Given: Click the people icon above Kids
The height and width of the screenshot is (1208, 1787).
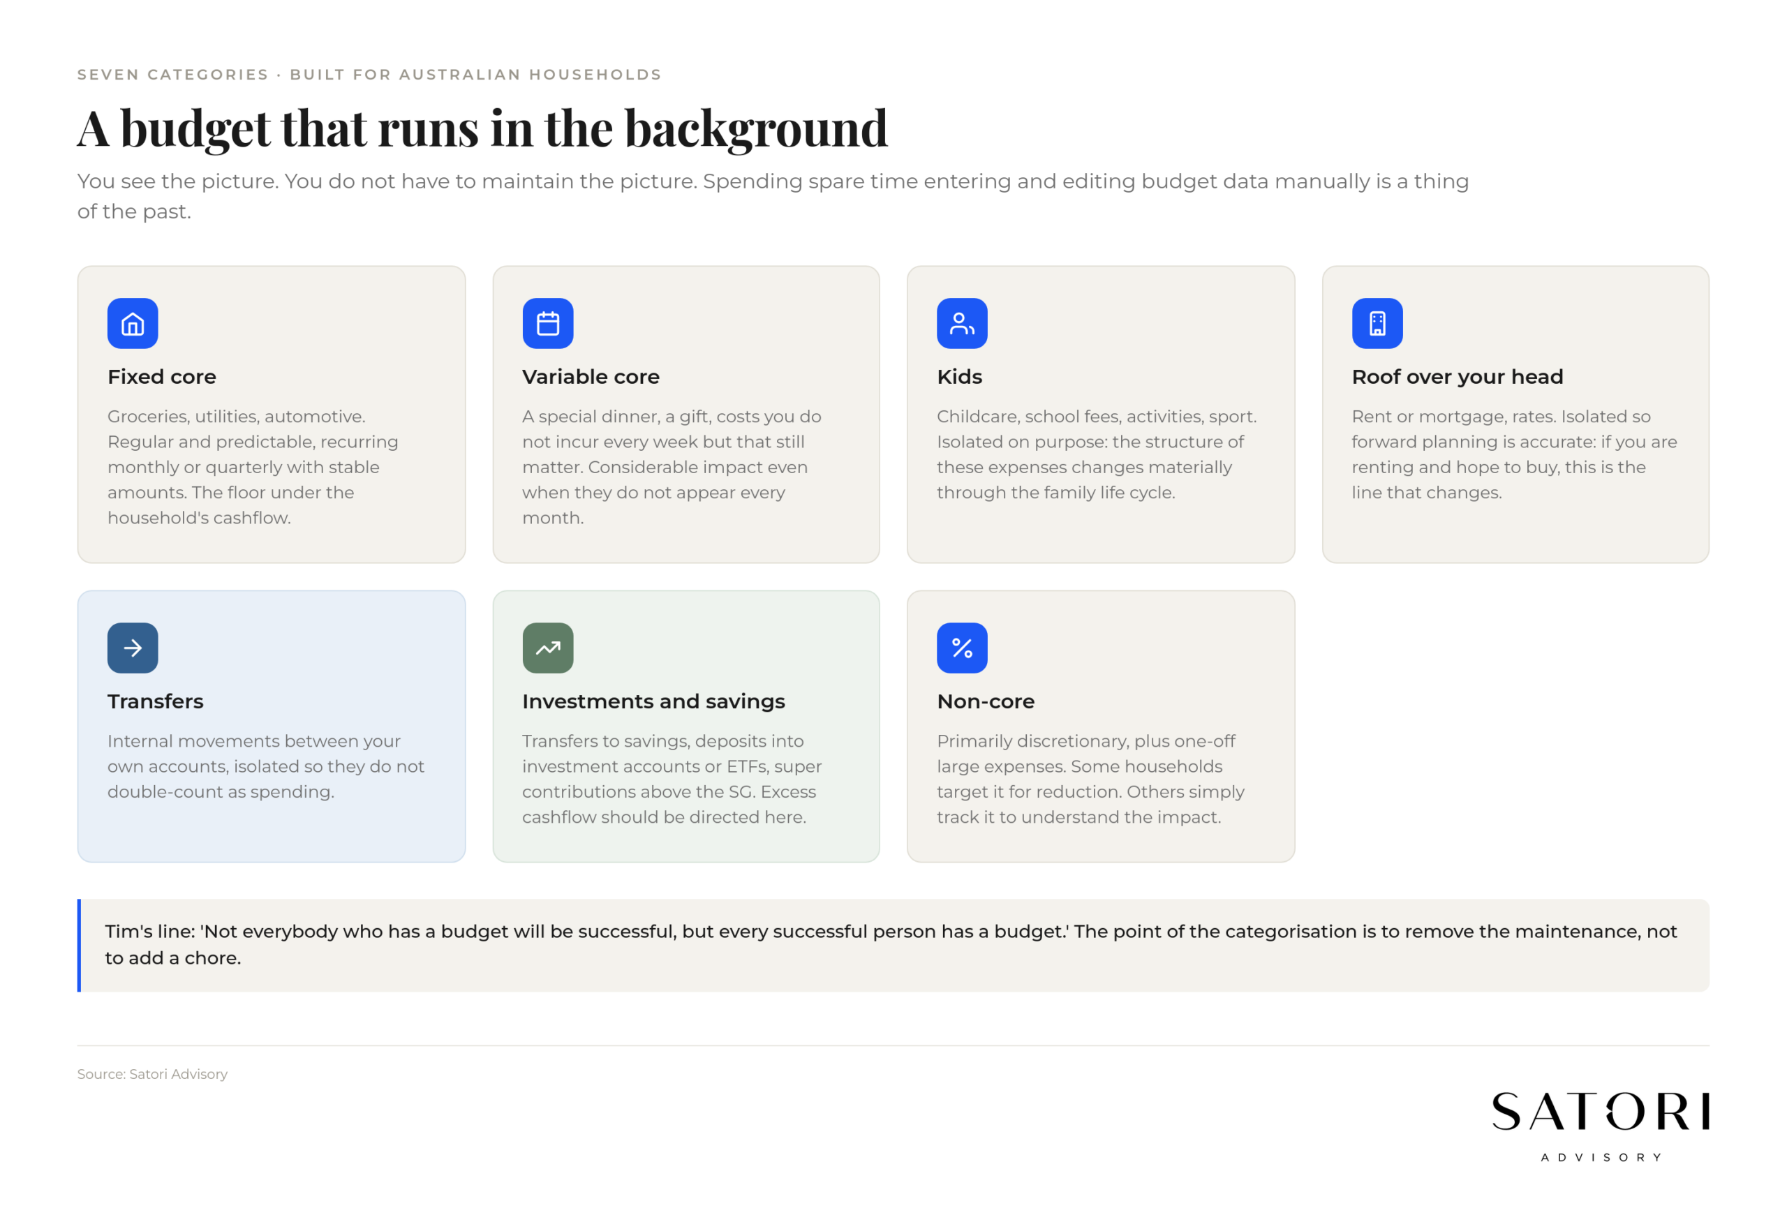Looking at the screenshot, I should pyautogui.click(x=962, y=323).
